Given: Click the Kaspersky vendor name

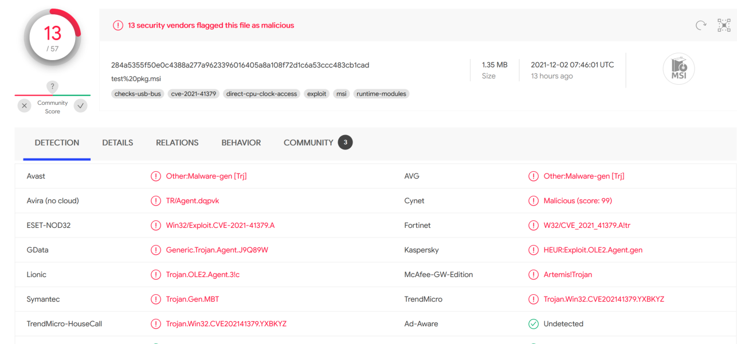Looking at the screenshot, I should tap(421, 250).
